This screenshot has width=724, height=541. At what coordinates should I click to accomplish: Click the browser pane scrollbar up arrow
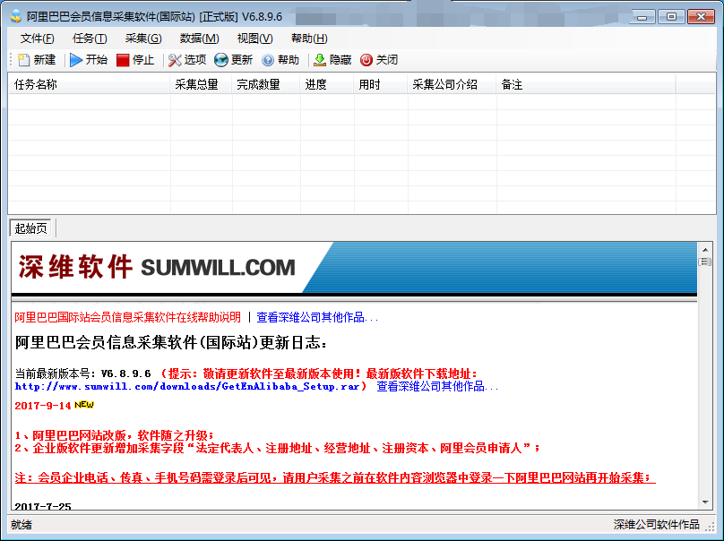point(705,250)
